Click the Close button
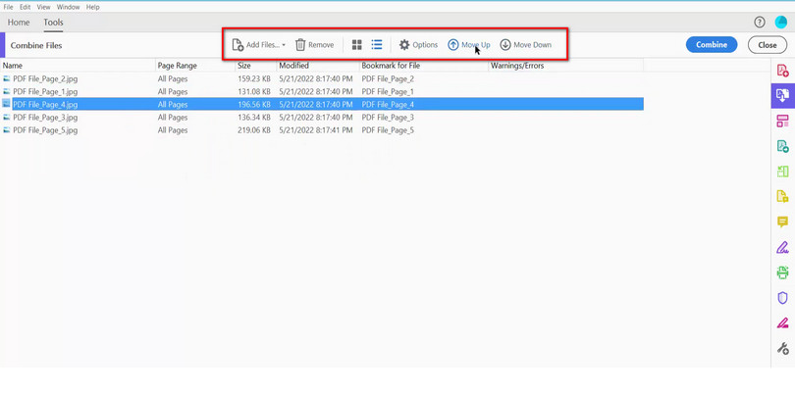795x396 pixels. 767,45
